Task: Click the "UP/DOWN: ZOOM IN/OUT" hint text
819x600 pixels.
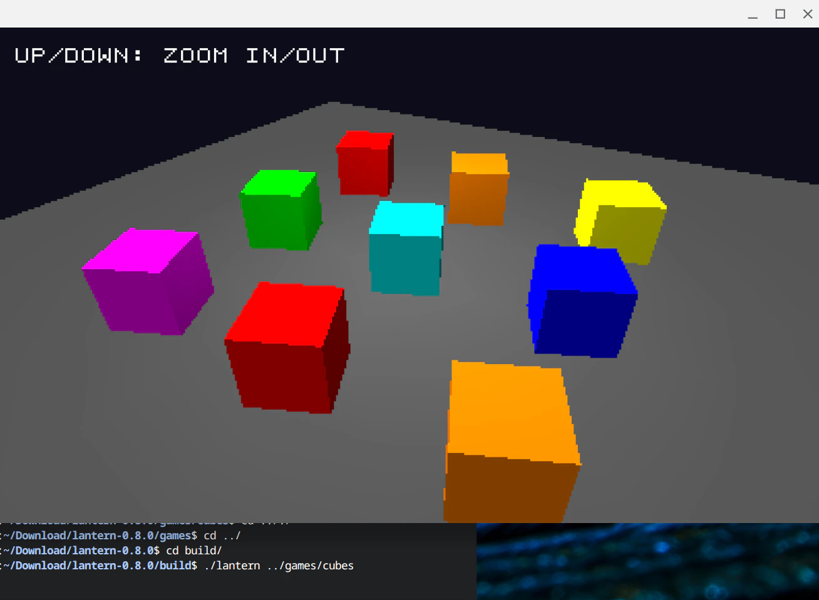Action: (x=179, y=56)
